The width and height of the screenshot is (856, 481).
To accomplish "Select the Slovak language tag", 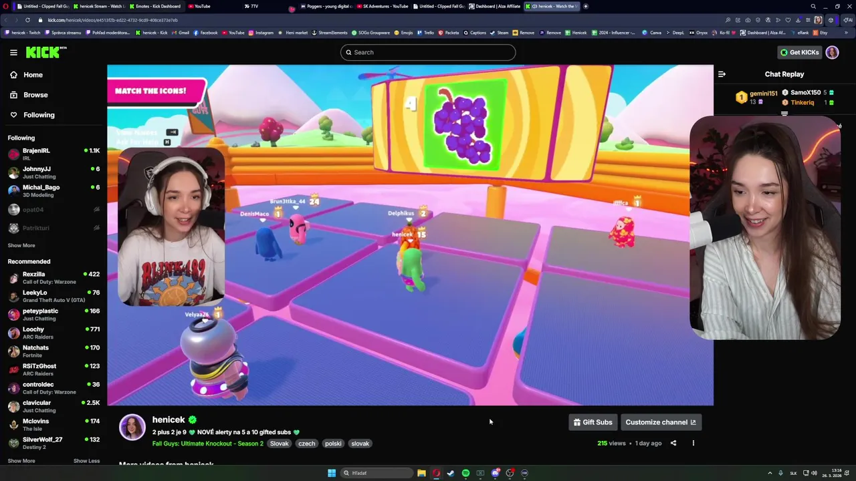I will coord(280,444).
